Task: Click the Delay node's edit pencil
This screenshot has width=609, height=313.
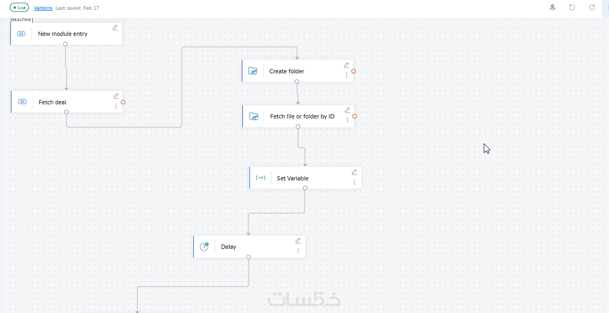Action: point(298,240)
